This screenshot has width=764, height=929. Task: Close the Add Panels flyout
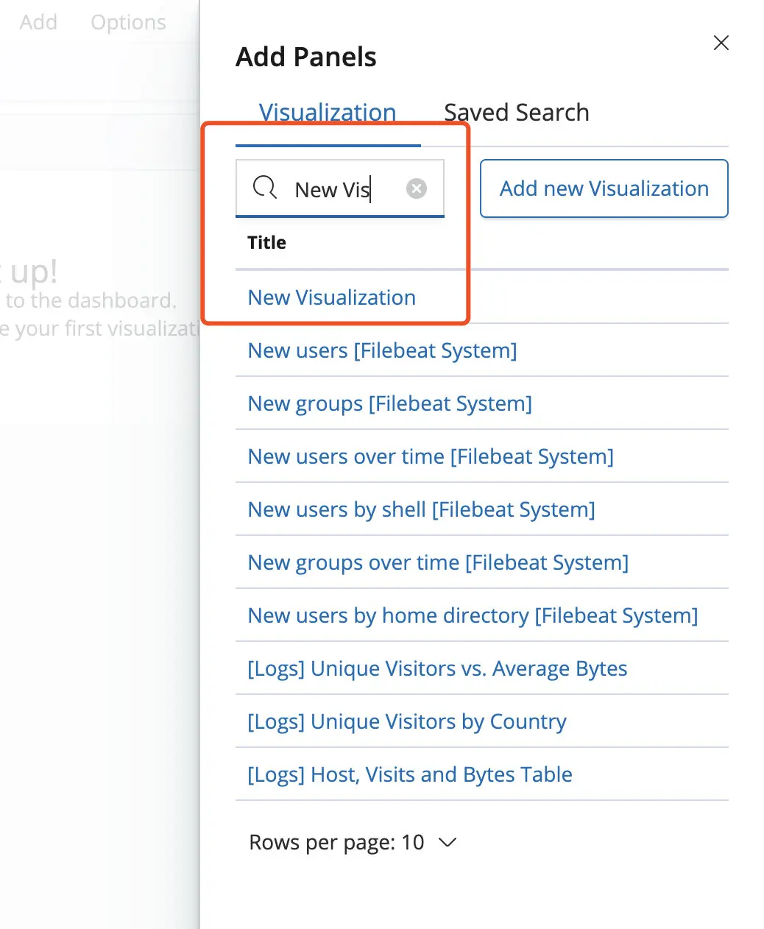(721, 43)
